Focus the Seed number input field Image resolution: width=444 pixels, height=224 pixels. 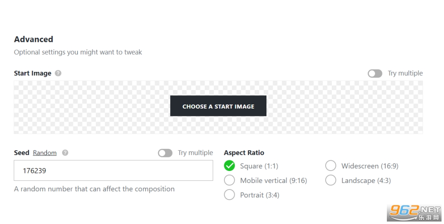click(113, 171)
